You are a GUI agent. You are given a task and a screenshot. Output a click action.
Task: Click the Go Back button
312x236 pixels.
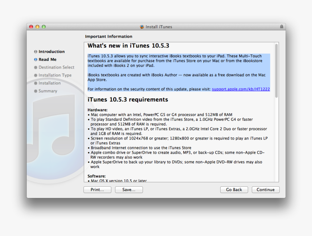pyautogui.click(x=234, y=190)
